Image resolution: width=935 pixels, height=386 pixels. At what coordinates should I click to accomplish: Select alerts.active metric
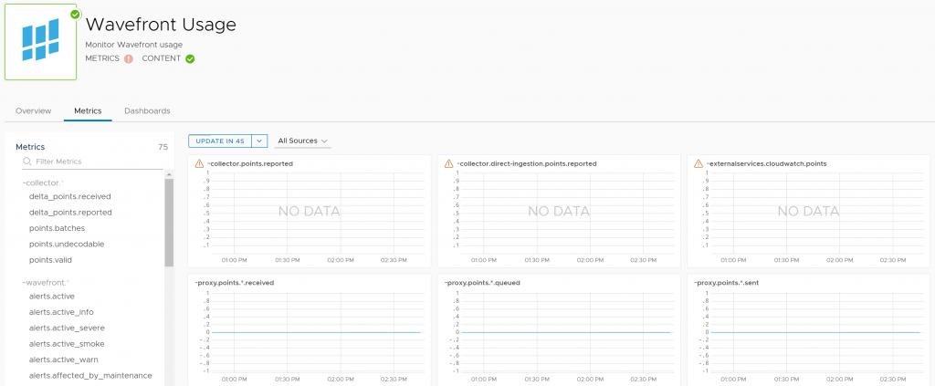[51, 296]
